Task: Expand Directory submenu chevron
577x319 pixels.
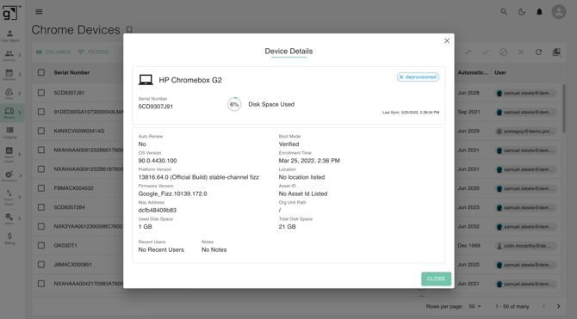Action: tap(20, 56)
